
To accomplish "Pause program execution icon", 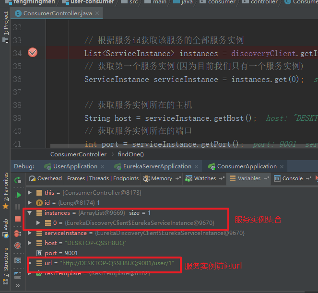I will coord(18,207).
